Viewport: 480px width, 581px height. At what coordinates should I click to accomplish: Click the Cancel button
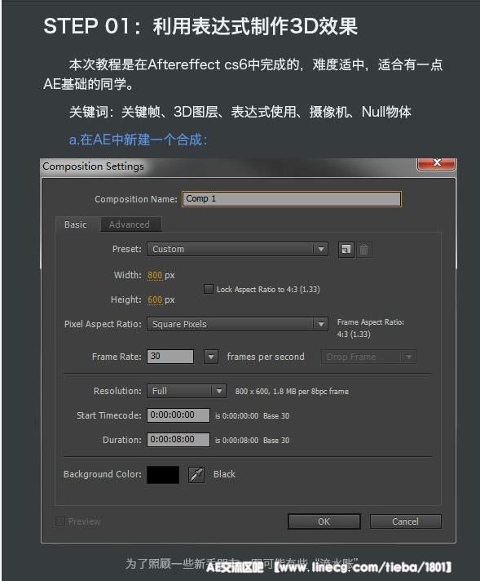point(406,521)
